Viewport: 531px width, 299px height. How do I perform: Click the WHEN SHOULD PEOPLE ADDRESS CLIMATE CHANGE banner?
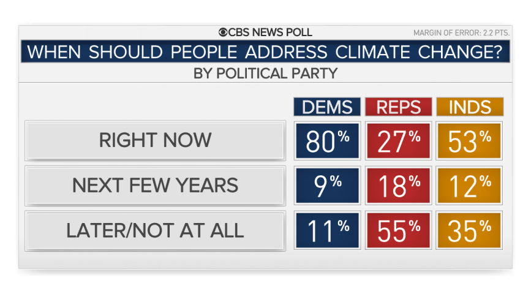point(266,51)
